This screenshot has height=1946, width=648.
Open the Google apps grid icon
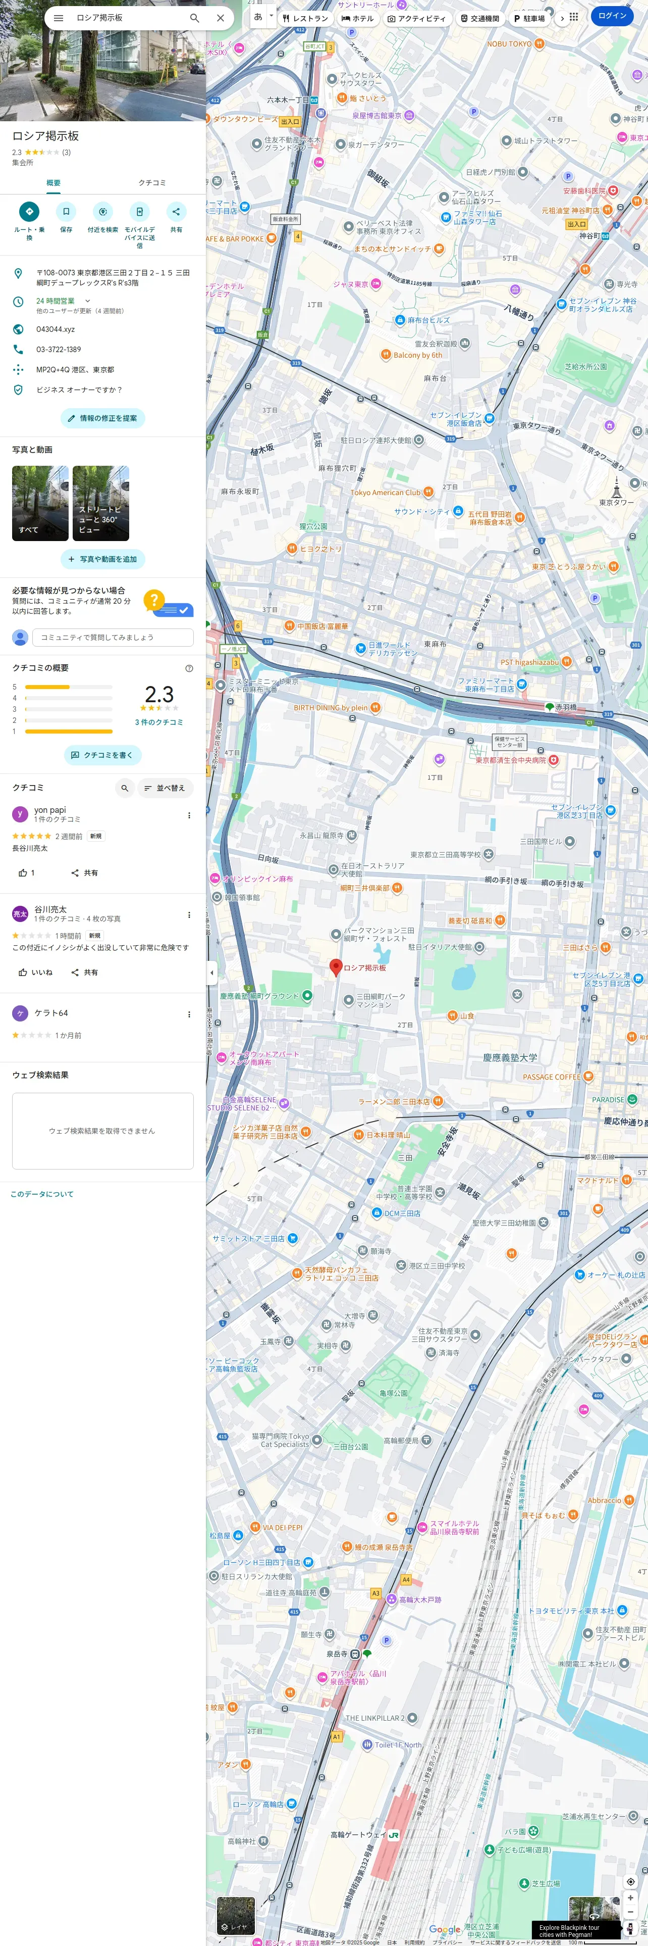573,17
